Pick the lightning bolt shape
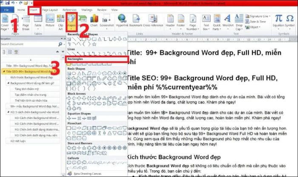298x177 pixels. 104,83
